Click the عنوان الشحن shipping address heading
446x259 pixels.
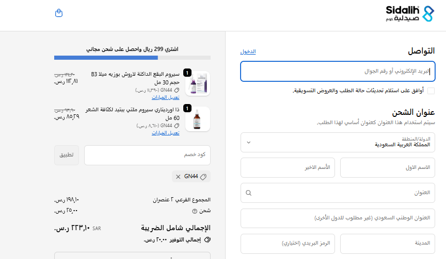[x=413, y=112]
